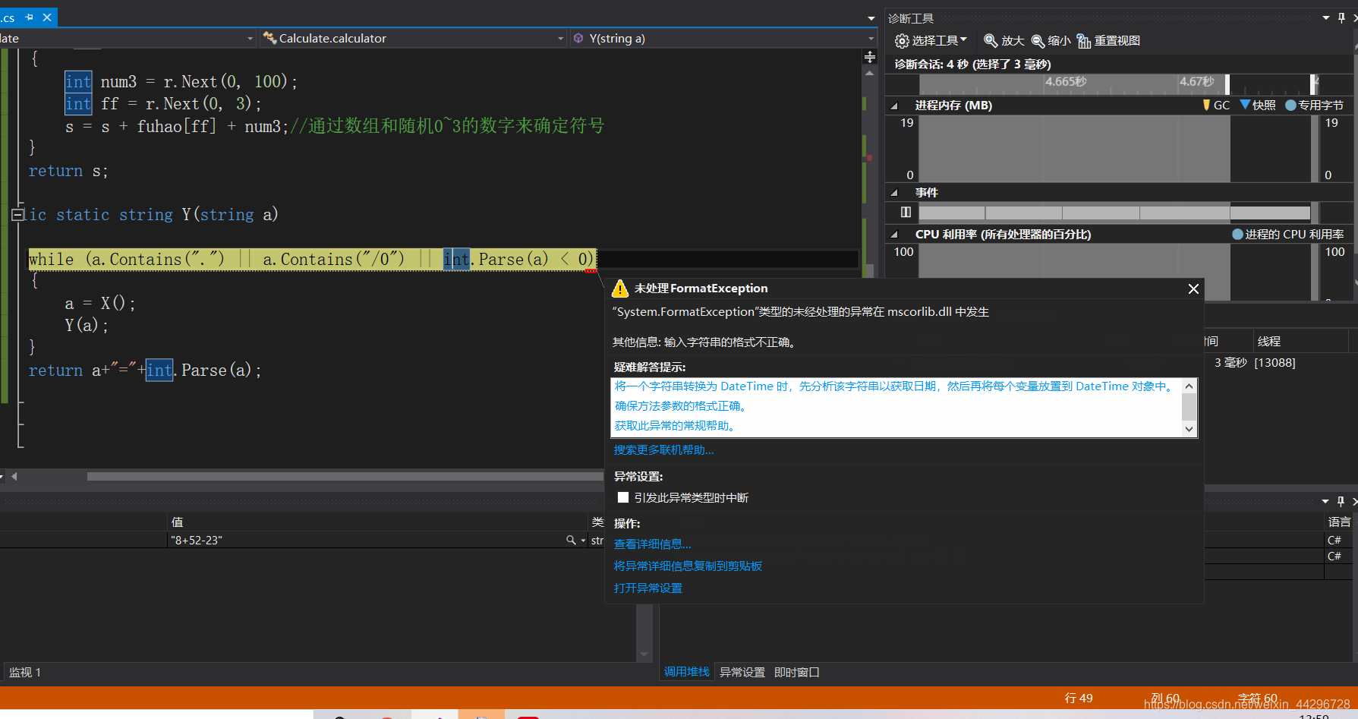Click the 'return s;' code line
Image resolution: width=1358 pixels, height=719 pixels.
click(68, 172)
